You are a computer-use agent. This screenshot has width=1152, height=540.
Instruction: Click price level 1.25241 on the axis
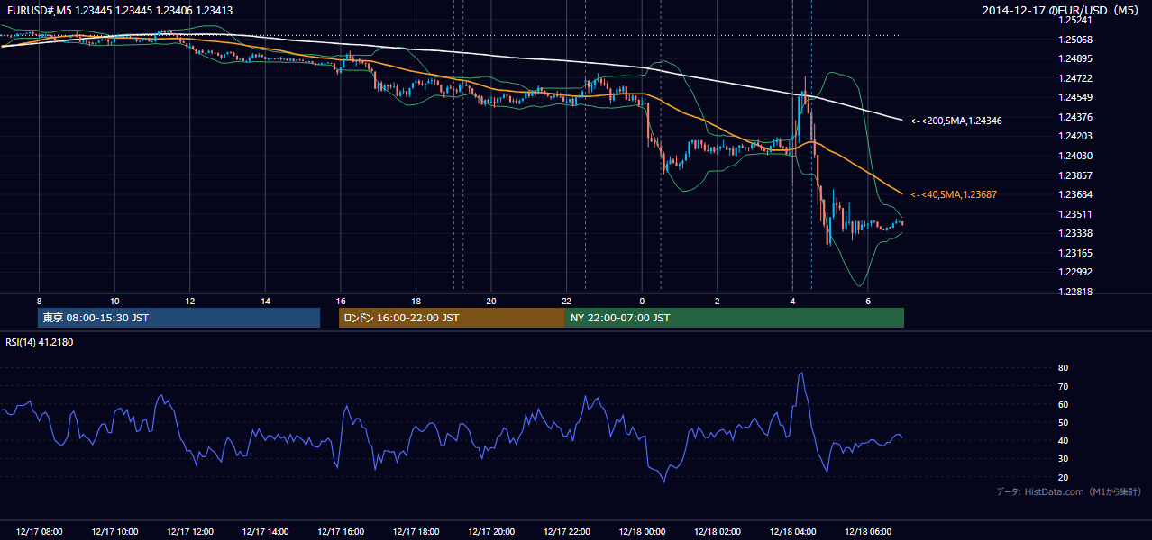(1075, 20)
